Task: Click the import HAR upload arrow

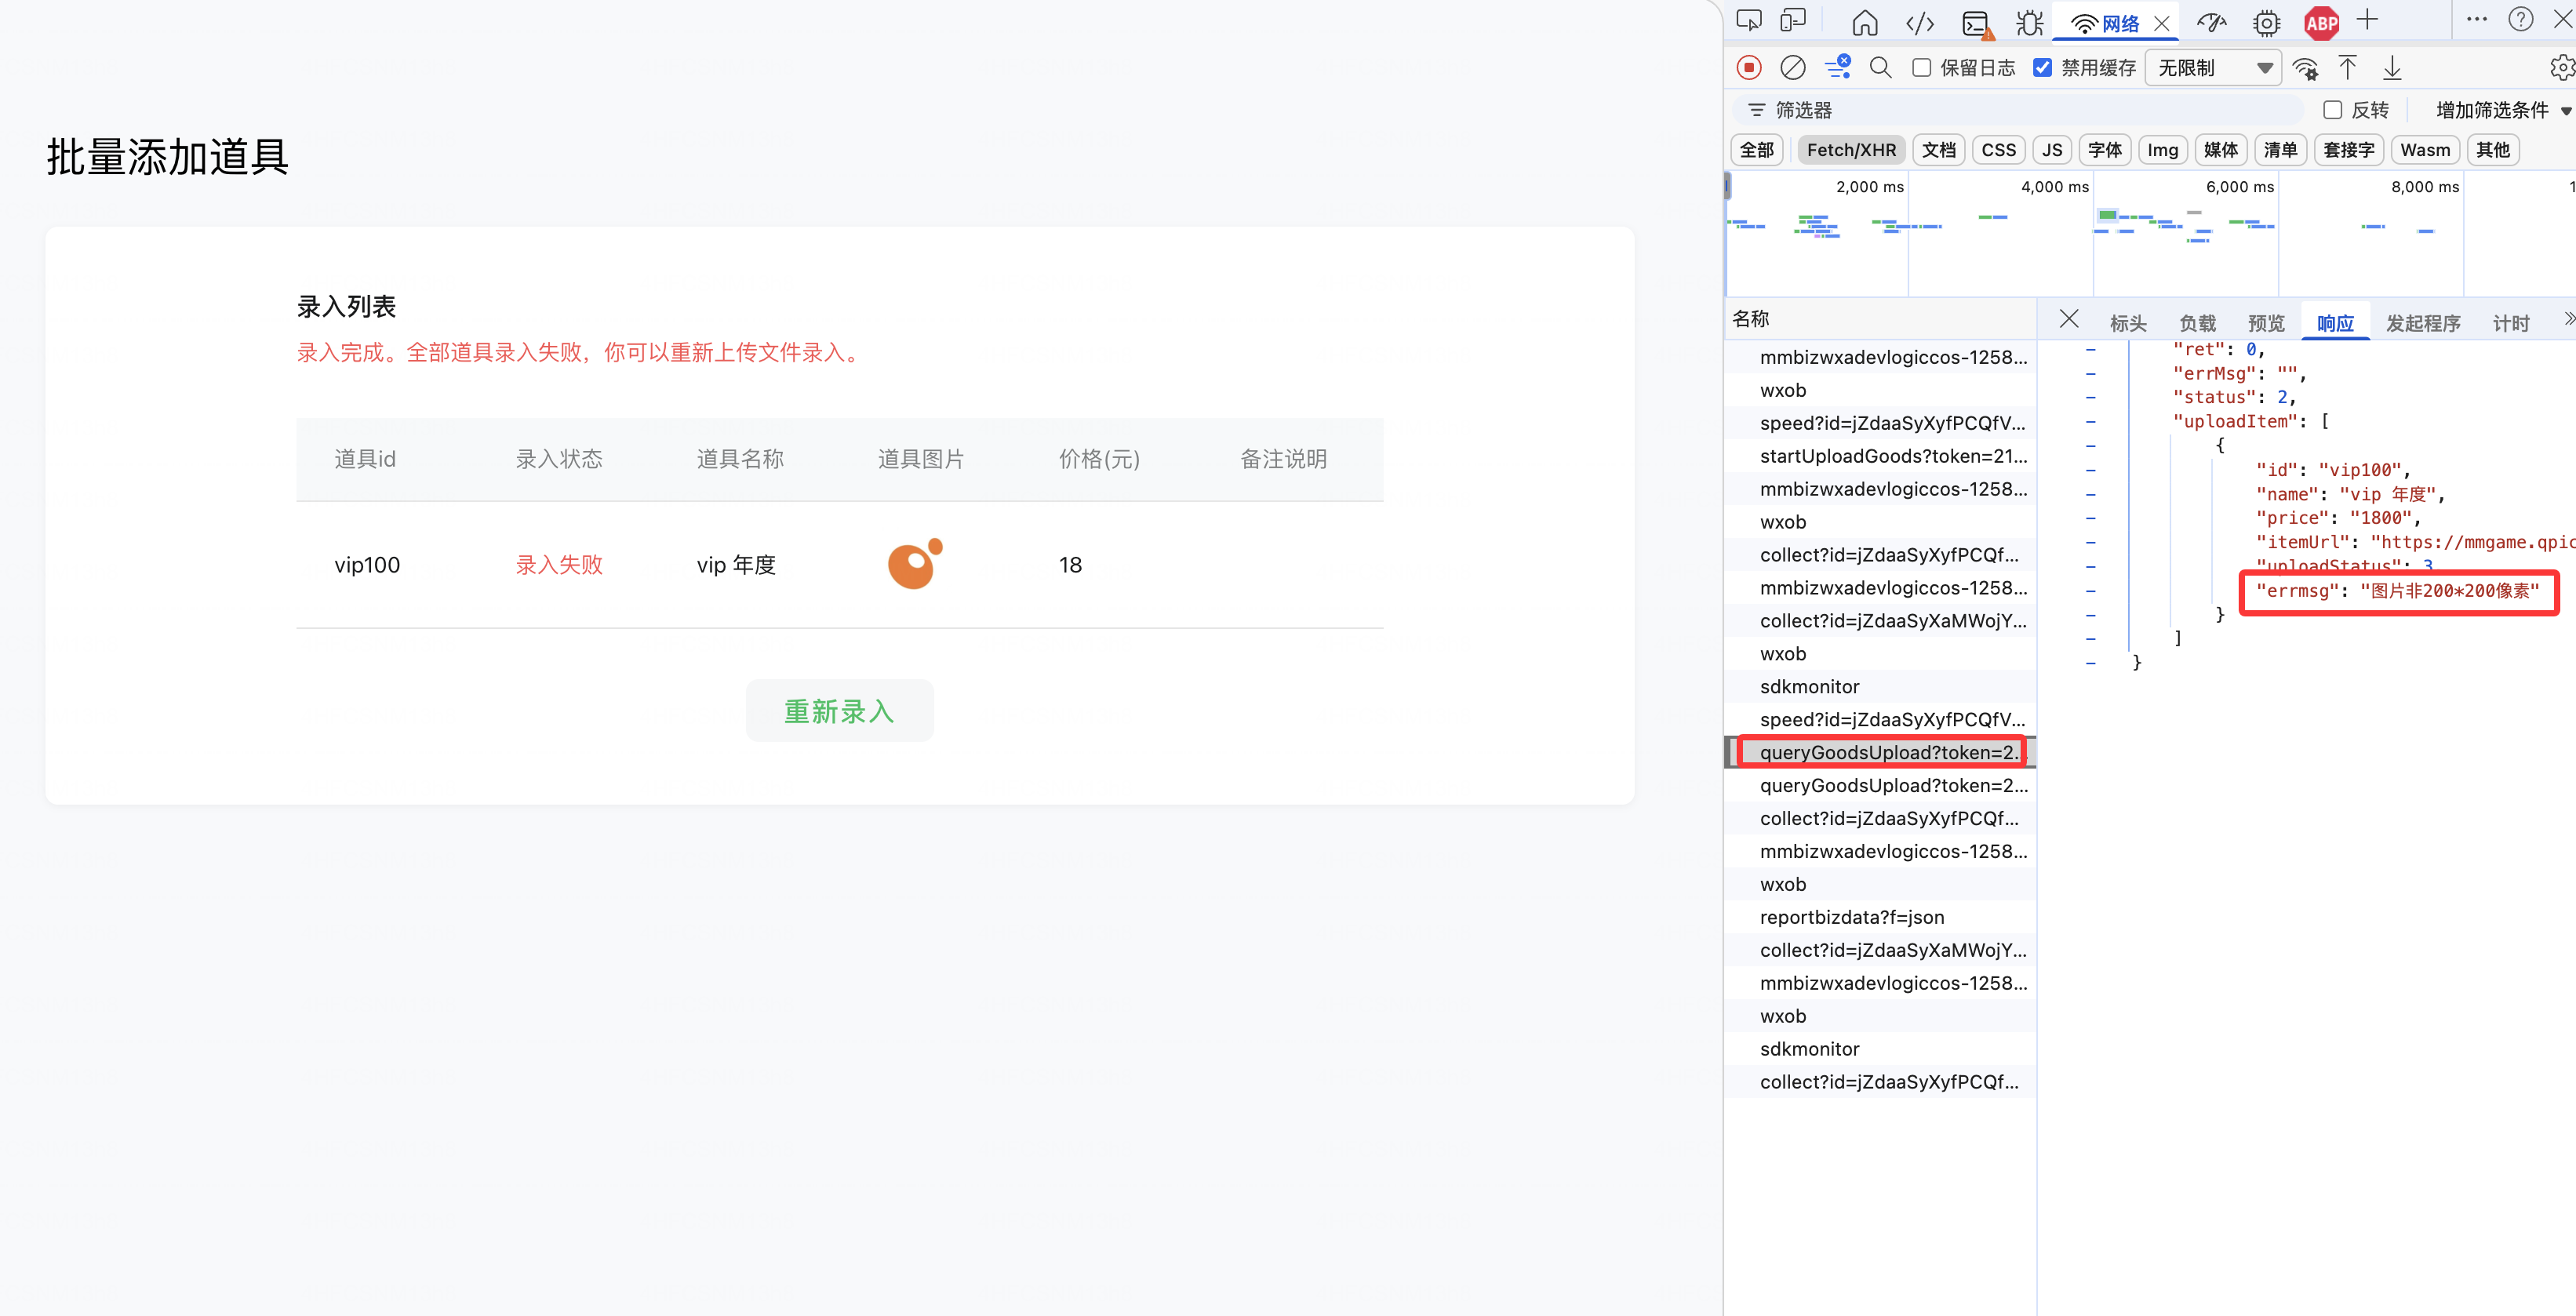Action: 2347,67
